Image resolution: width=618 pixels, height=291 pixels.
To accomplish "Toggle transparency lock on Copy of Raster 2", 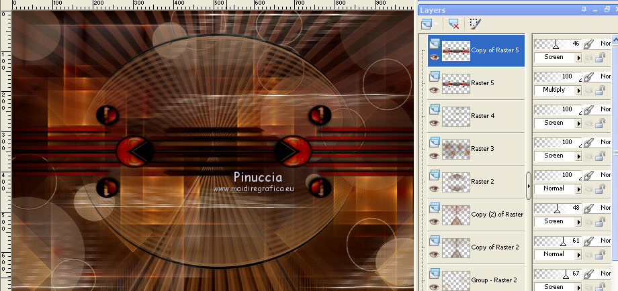I will pyautogui.click(x=600, y=255).
